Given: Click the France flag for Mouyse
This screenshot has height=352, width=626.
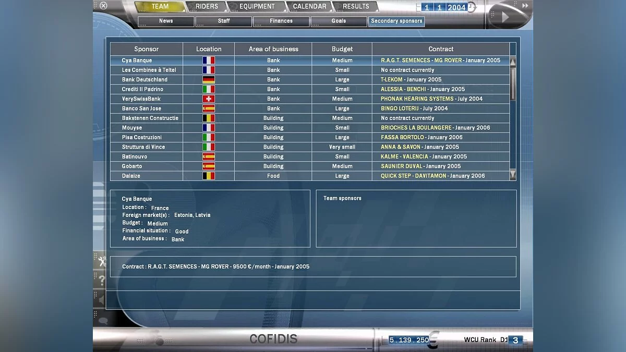Looking at the screenshot, I should click(209, 128).
